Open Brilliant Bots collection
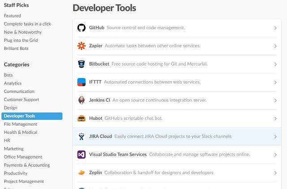287x189 pixels. coord(16,48)
